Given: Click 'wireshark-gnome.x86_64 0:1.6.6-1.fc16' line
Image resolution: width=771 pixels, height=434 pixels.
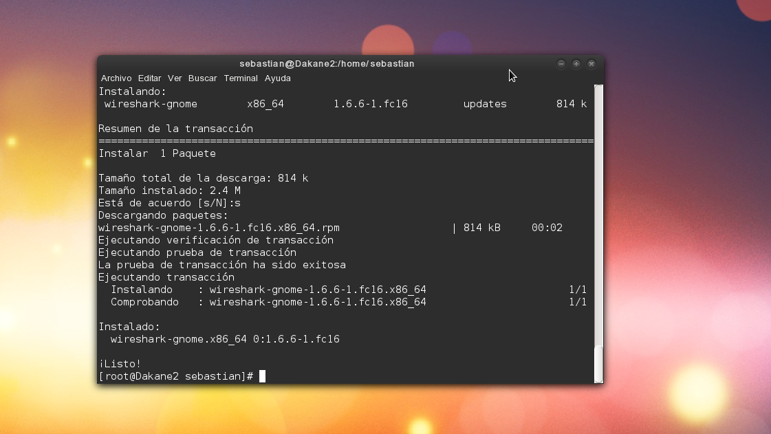Looking at the screenshot, I should [225, 339].
